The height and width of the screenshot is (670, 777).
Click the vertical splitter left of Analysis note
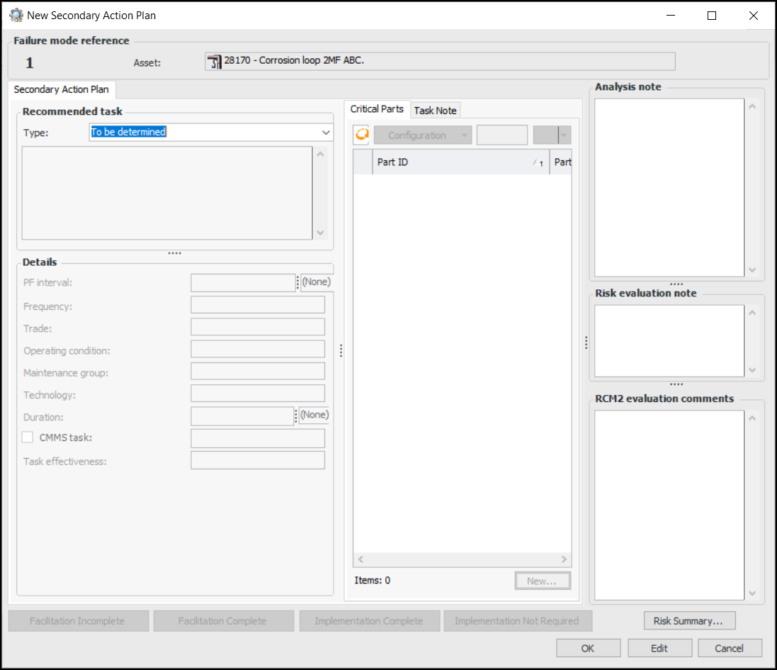pyautogui.click(x=586, y=343)
